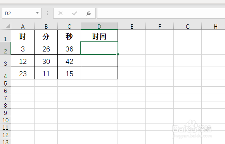Click empty cell D3 under 时间
Screen dimensions: 225x144
tap(99, 61)
